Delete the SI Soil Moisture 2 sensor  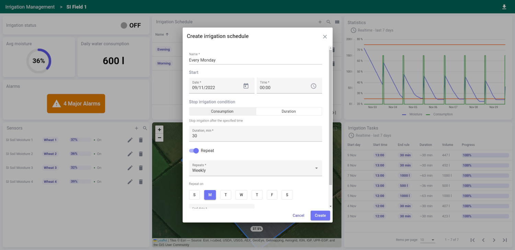(x=141, y=154)
